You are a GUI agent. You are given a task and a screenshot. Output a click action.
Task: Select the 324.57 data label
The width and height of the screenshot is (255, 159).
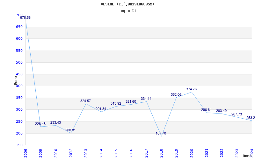pyautogui.click(x=85, y=101)
